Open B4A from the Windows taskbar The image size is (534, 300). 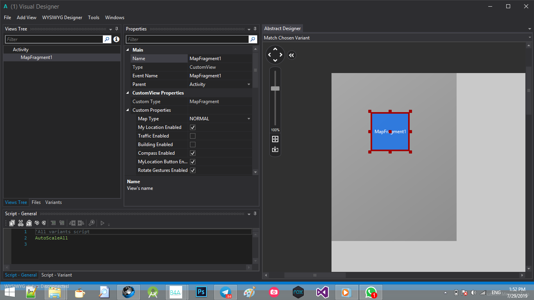click(x=176, y=292)
